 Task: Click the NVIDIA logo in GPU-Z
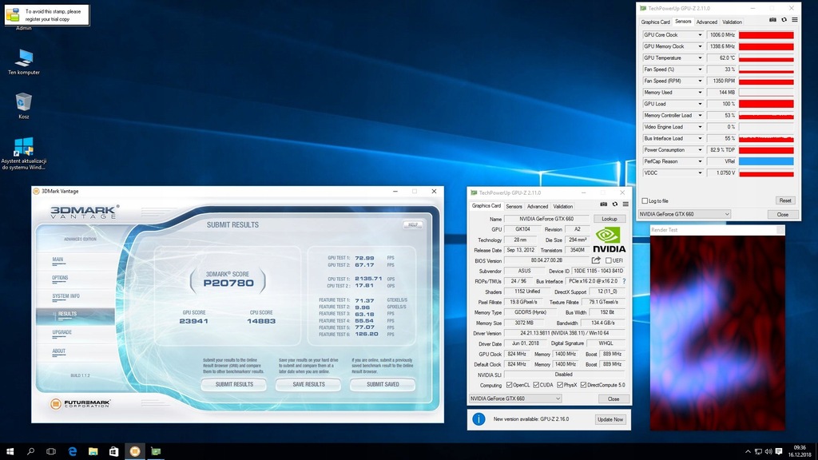[609, 240]
